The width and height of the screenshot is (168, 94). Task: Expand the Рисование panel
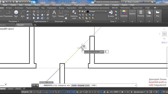(14, 21)
